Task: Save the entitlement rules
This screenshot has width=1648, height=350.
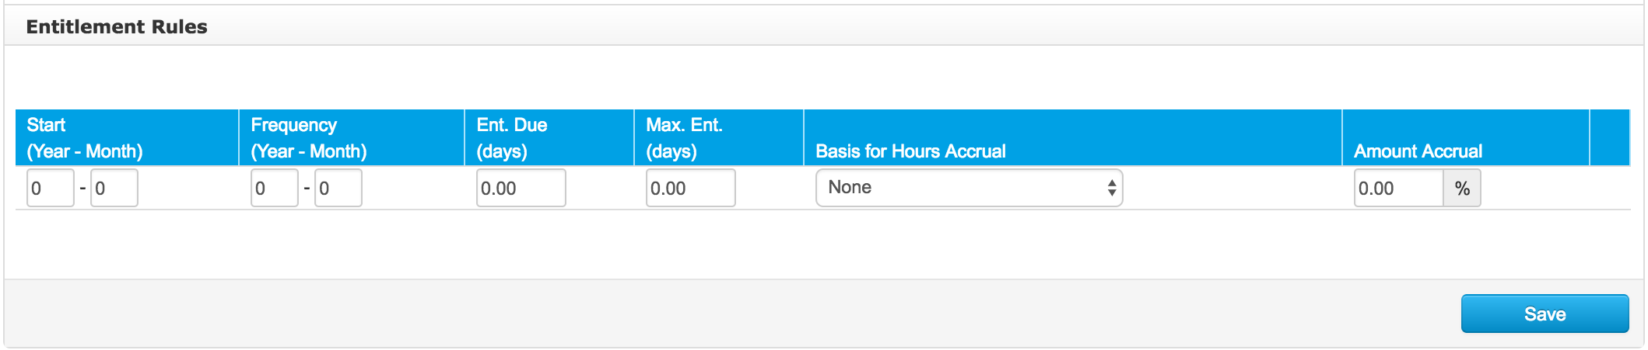Action: click(x=1545, y=314)
